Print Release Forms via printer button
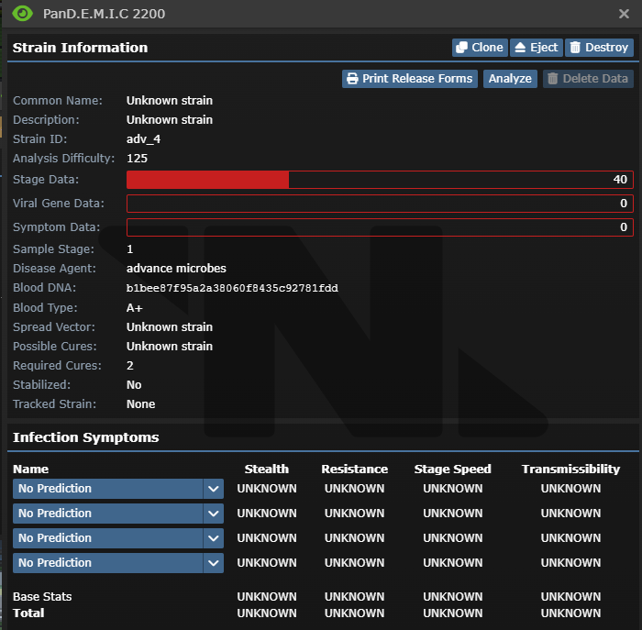642x630 pixels. click(410, 79)
